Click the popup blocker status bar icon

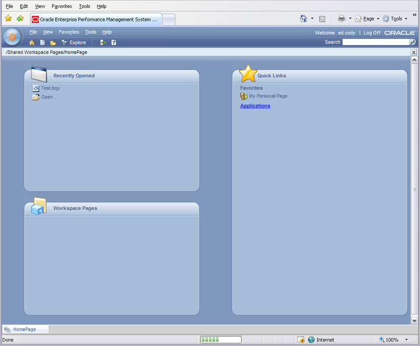pyautogui.click(x=301, y=340)
